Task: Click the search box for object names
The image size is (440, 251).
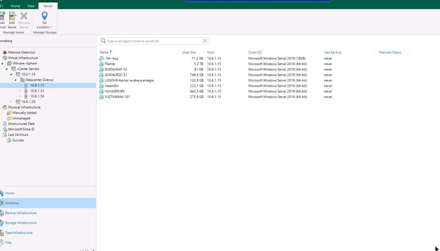Action: (154, 41)
